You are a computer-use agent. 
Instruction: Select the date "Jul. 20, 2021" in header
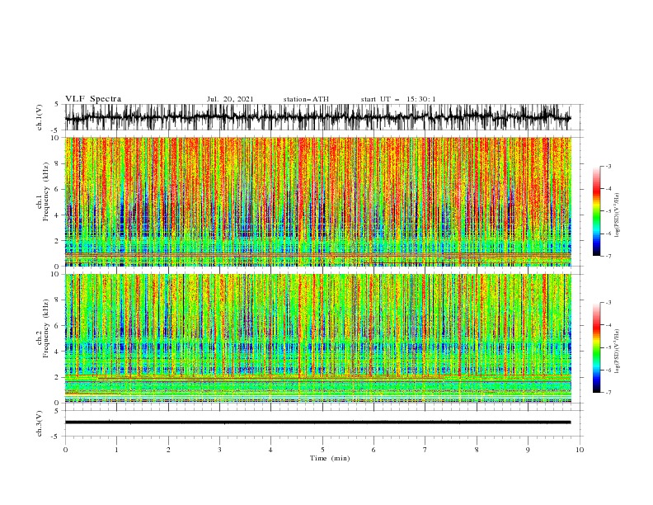230,99
